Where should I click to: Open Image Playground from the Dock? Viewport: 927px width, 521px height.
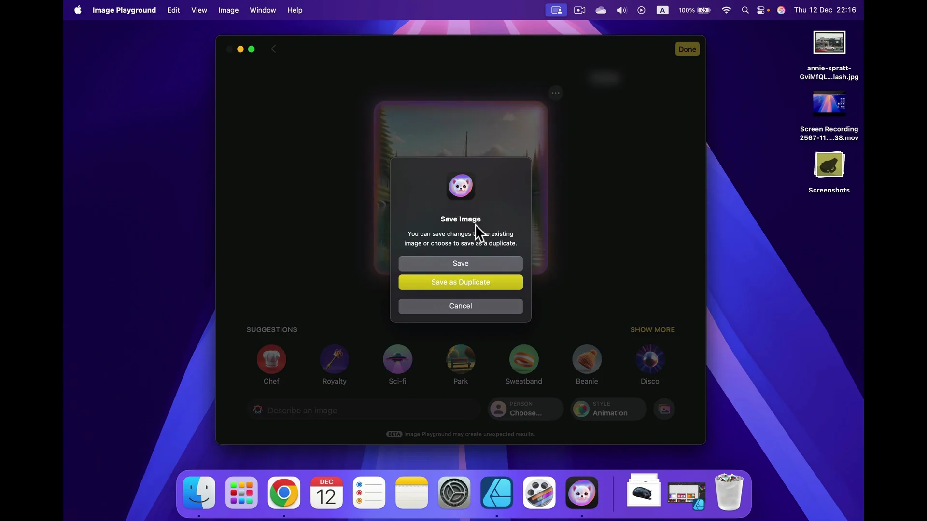pos(581,493)
